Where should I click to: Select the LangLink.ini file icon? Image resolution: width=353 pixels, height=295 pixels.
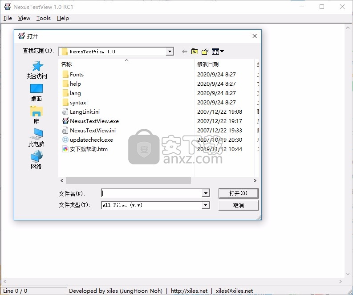pos(65,112)
